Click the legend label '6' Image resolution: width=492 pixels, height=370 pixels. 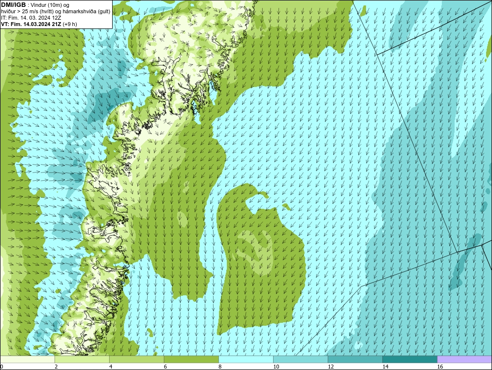coord(165,367)
